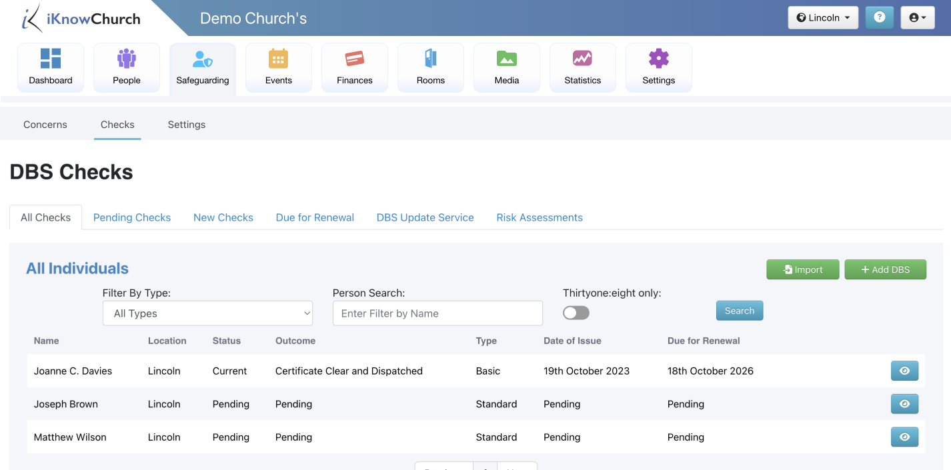The image size is (951, 470).
Task: Click the name Joseph Brown
Action: pyautogui.click(x=66, y=404)
